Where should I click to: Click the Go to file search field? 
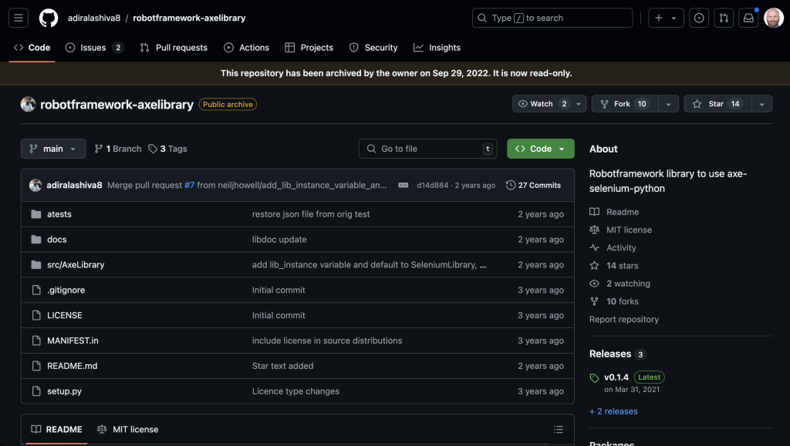(427, 149)
